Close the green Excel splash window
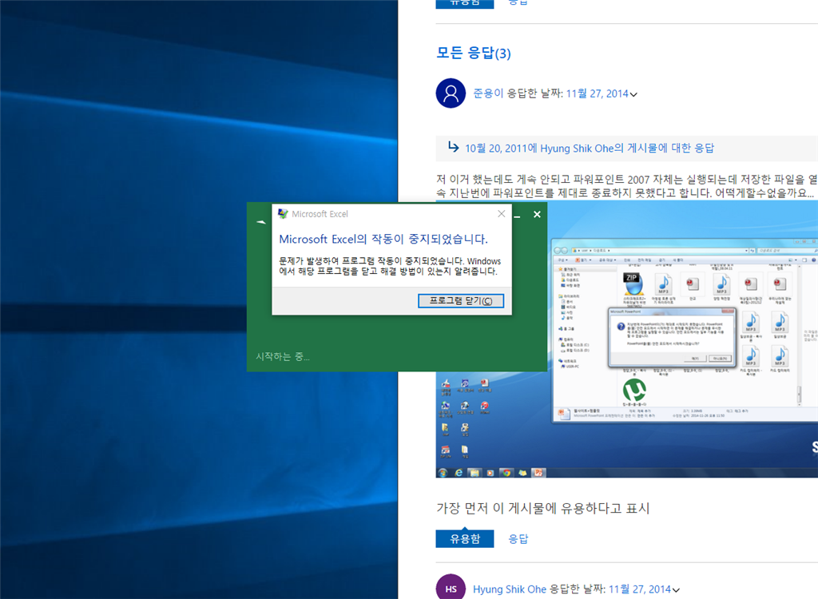The image size is (818, 599). [x=537, y=215]
